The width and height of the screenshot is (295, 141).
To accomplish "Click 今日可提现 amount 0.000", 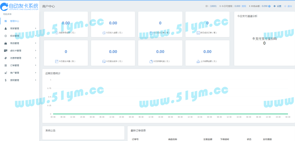I will (237, 6).
